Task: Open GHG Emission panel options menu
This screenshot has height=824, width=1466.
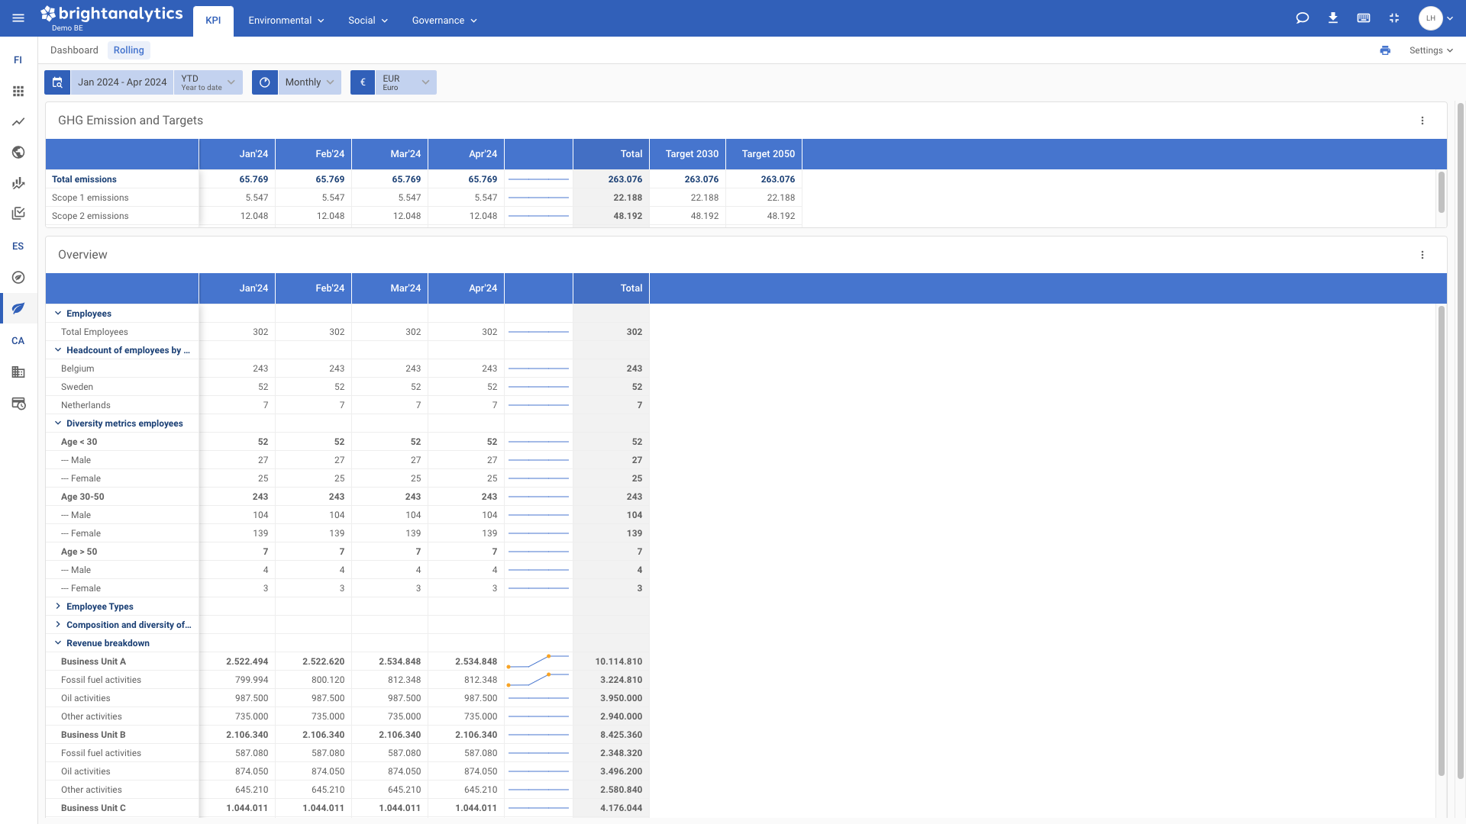Action: tap(1422, 121)
